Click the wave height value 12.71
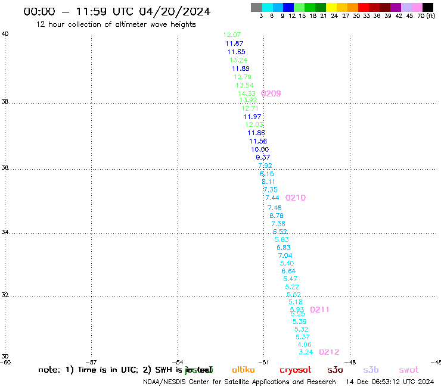The height and width of the screenshot is (387, 441). [x=250, y=108]
